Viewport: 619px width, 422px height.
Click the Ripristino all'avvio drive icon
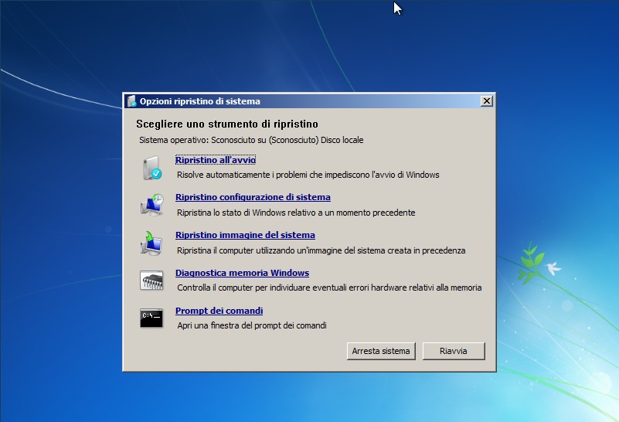click(x=152, y=168)
